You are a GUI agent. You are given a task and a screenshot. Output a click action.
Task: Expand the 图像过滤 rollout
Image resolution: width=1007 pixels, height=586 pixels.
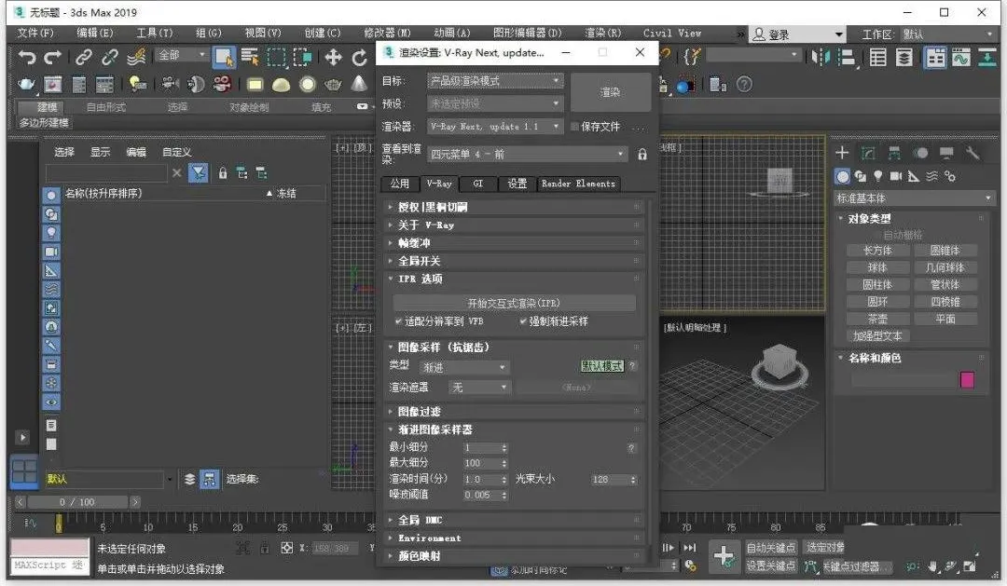(x=514, y=412)
